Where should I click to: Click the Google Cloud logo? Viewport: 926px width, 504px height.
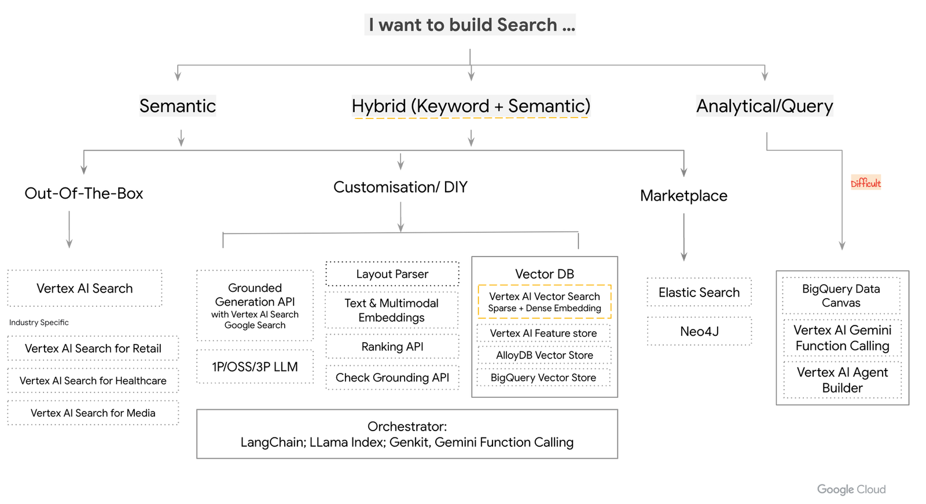(x=851, y=490)
